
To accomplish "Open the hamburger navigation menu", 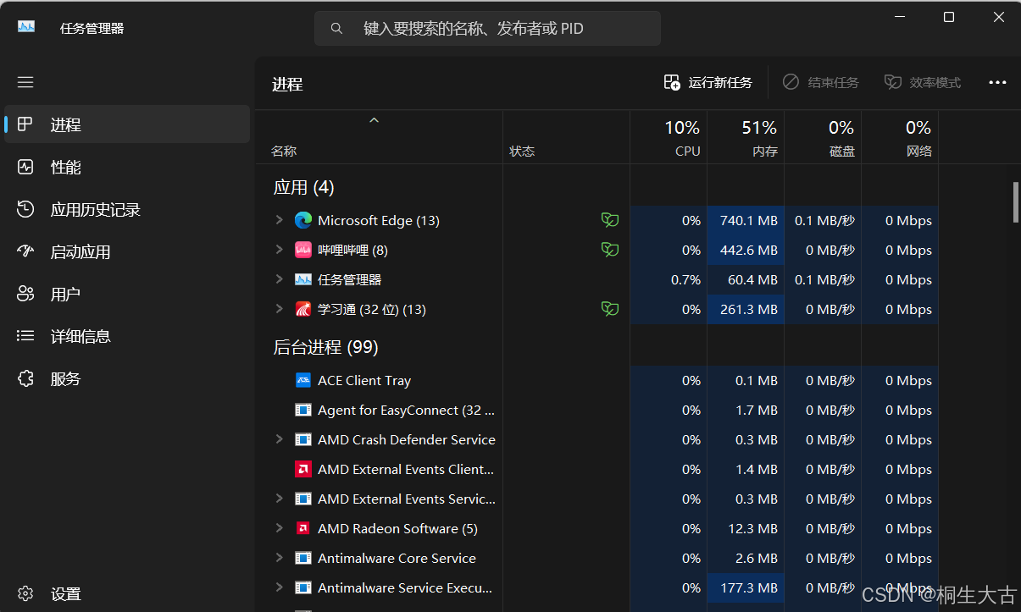I will [25, 82].
